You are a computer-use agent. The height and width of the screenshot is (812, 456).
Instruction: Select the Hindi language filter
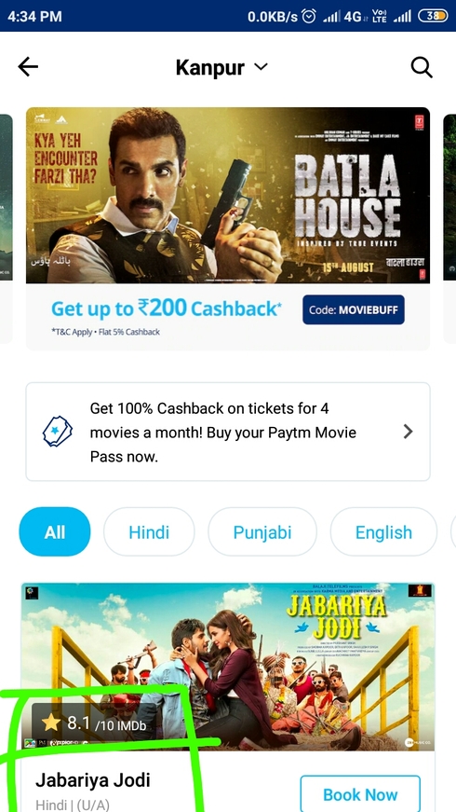point(149,531)
